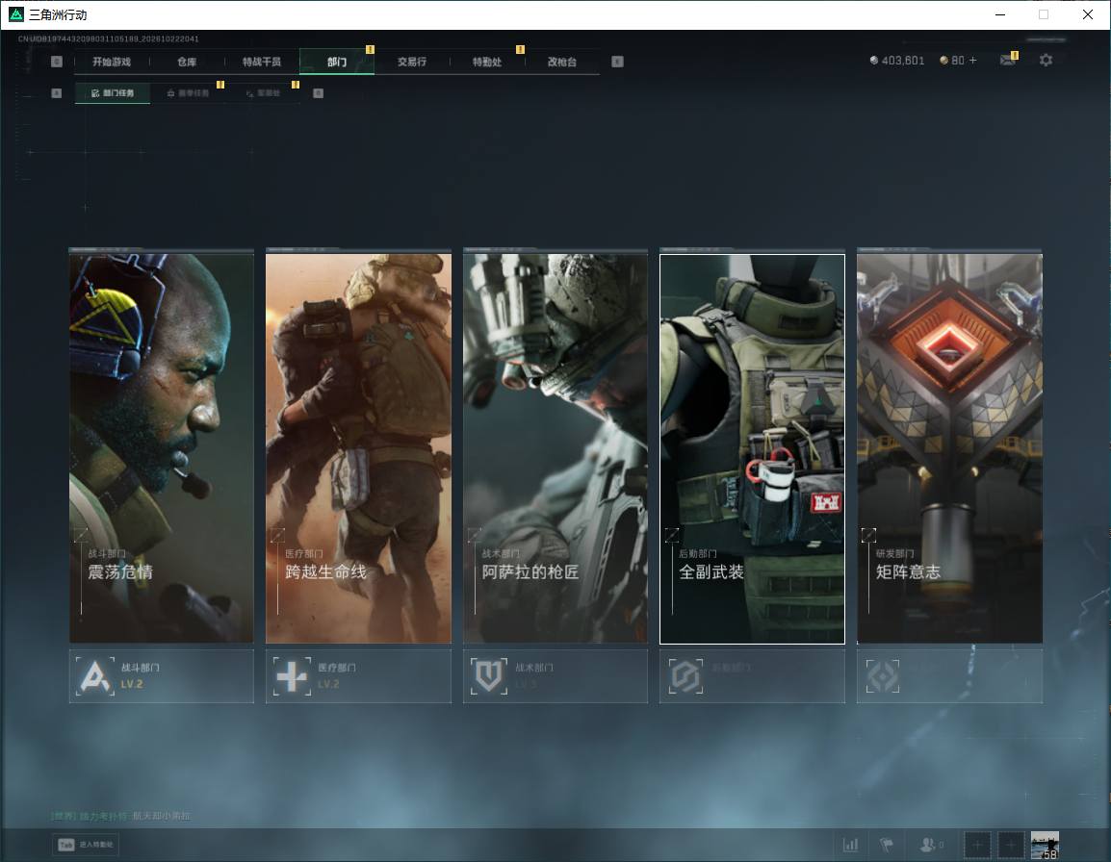Viewport: 1111px width, 862px height.
Task: Open the 矩阵意志 mission card
Action: [949, 448]
